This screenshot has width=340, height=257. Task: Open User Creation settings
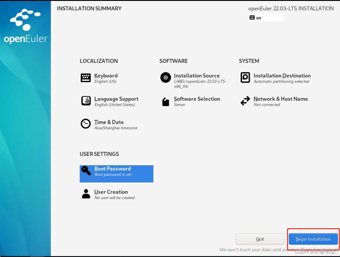(111, 192)
